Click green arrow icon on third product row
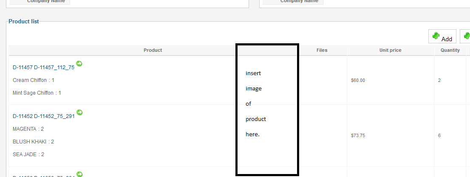470x177 pixels. point(79,174)
